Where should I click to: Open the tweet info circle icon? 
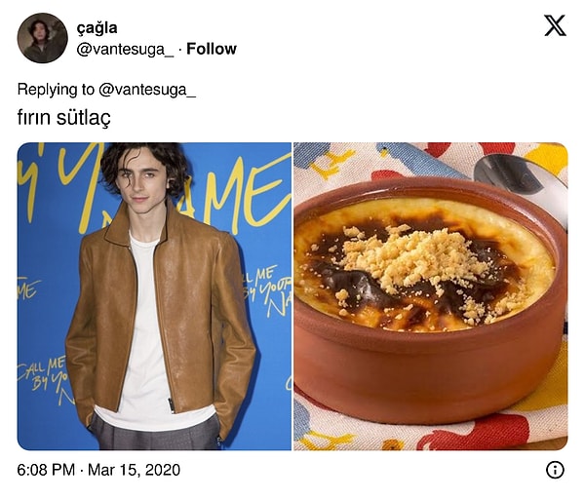pos(555,470)
